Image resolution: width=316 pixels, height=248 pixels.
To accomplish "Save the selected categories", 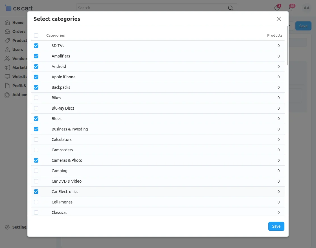I will coord(276,226).
